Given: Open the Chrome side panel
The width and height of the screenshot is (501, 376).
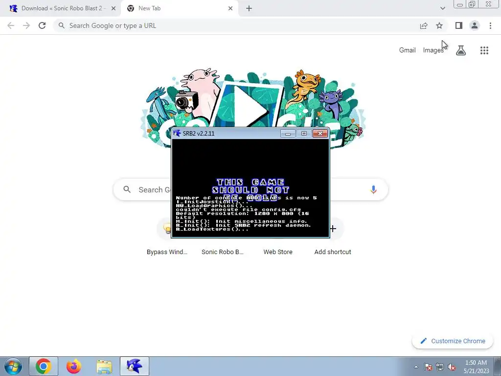Looking at the screenshot, I should point(459,25).
